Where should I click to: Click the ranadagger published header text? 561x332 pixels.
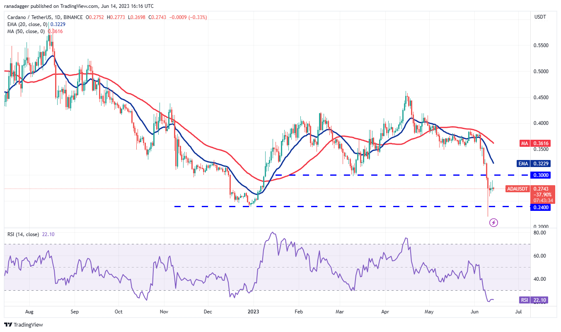pyautogui.click(x=78, y=6)
